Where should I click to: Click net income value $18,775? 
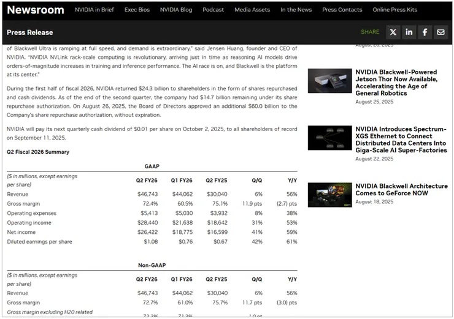[182, 232]
